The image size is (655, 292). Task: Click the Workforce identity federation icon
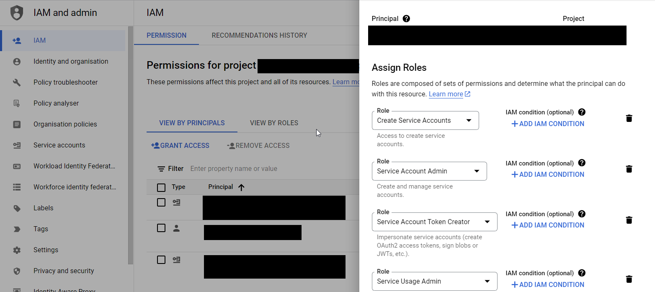17,187
